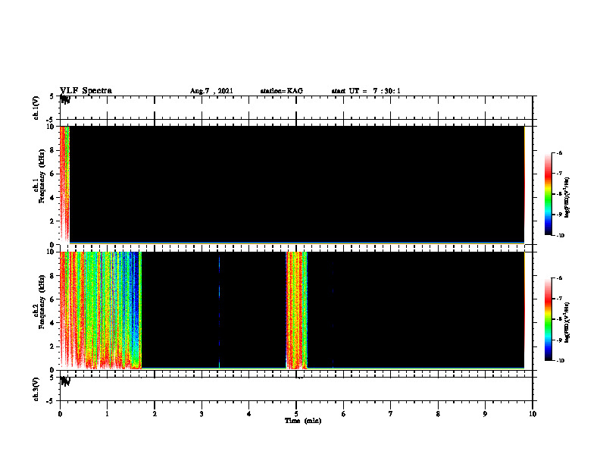Click the ch.1 frequency tick label "8"
This screenshot has width=600, height=464.
pyautogui.click(x=53, y=150)
